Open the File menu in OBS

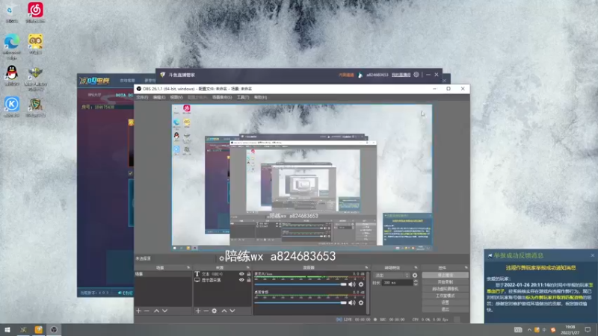[x=142, y=98]
